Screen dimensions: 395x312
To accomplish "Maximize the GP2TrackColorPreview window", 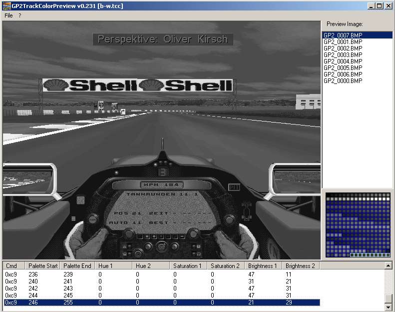I will tap(380, 6).
